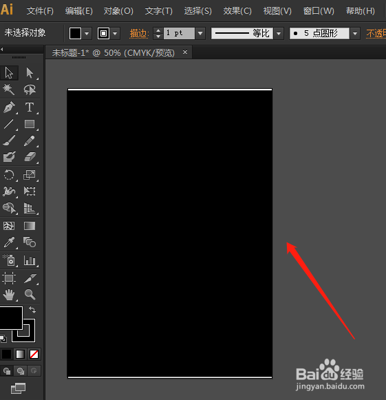Open fill color dropdown in control bar
This screenshot has height=400, width=386.
pyautogui.click(x=87, y=34)
